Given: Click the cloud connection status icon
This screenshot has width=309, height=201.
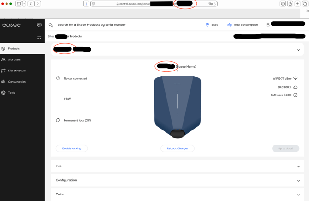Looking at the screenshot, I should tap(296, 87).
